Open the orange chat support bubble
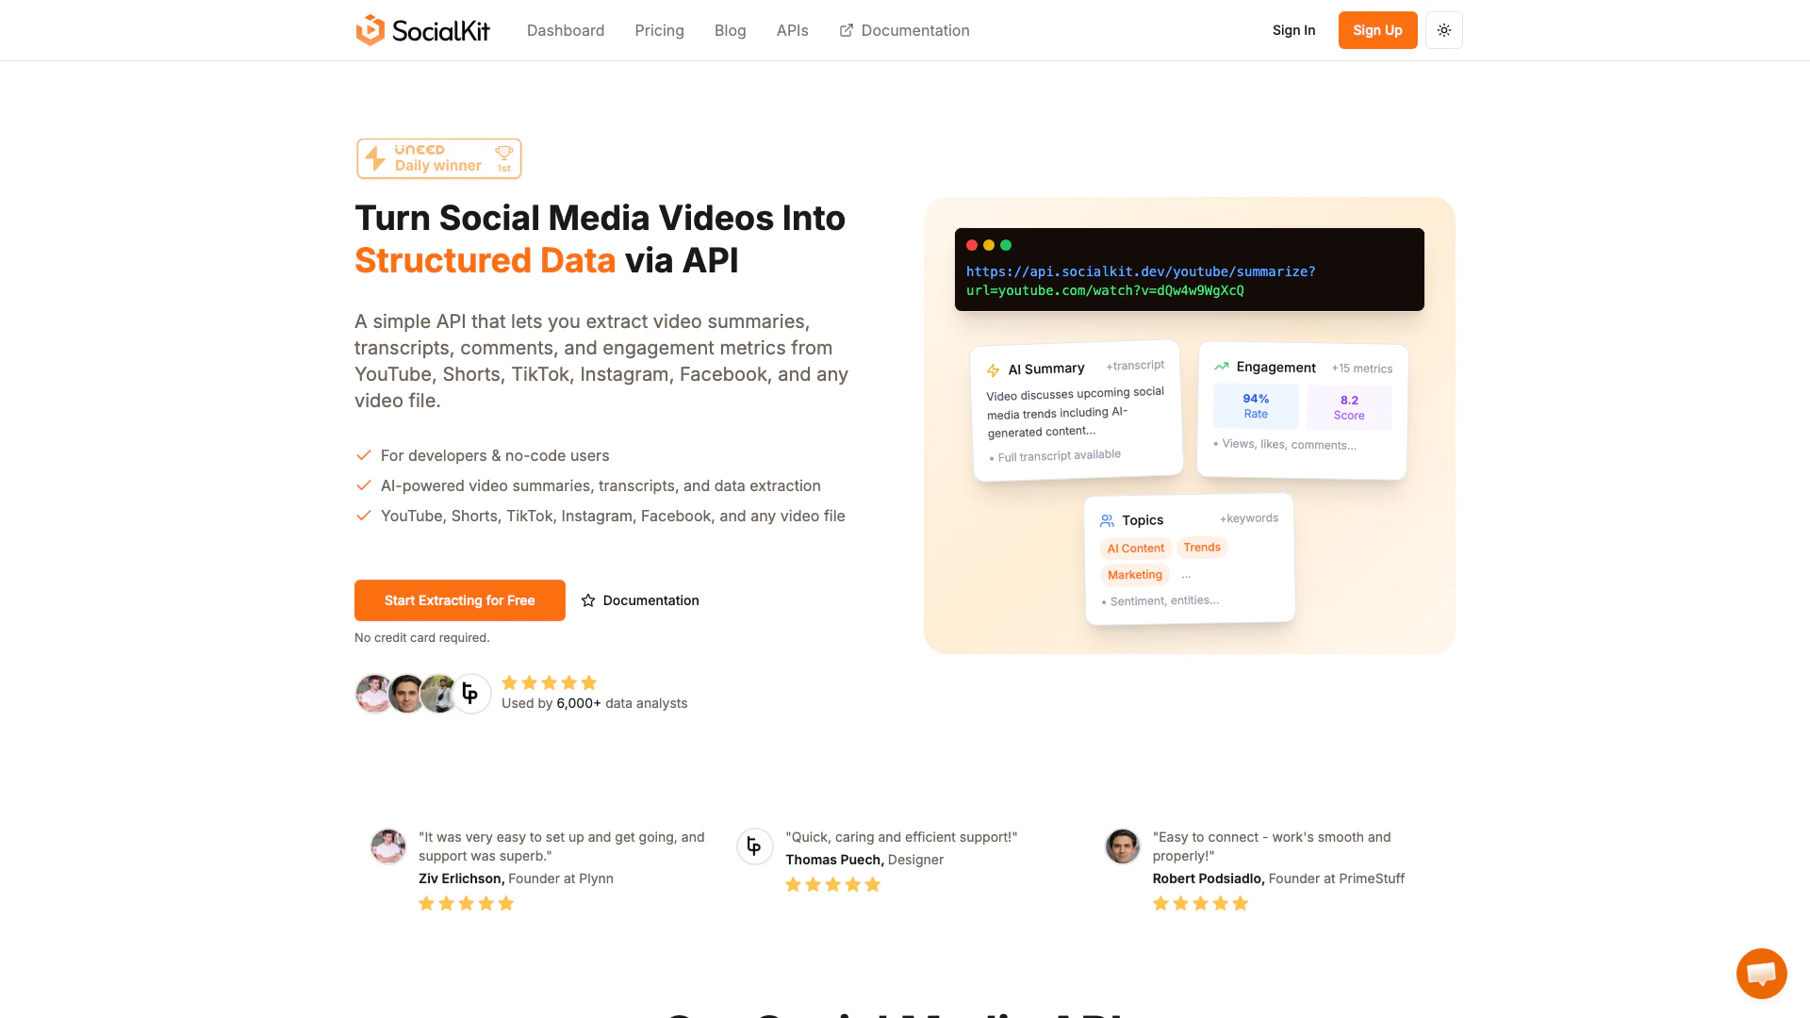 tap(1761, 974)
